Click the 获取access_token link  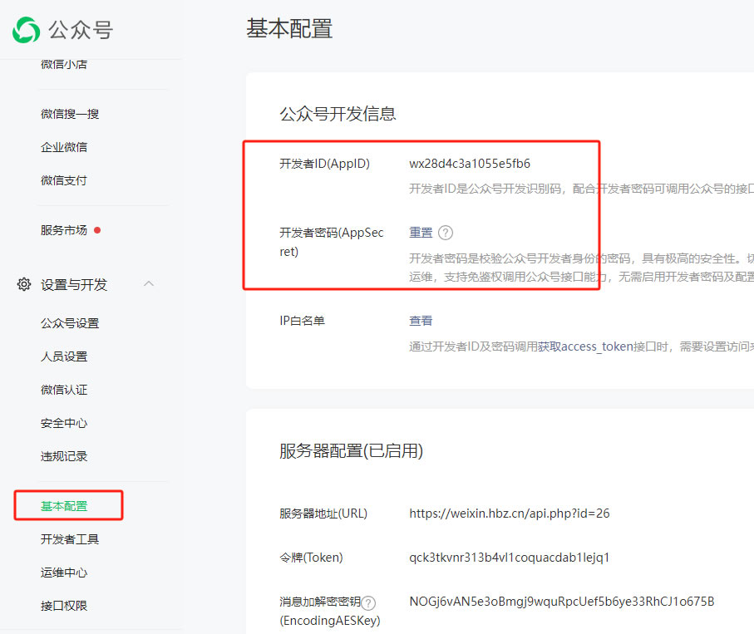coord(585,346)
